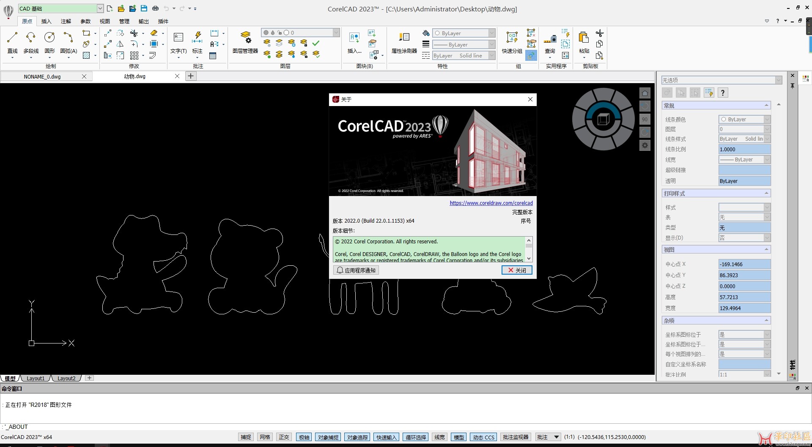Image resolution: width=812 pixels, height=447 pixels.
Task: Click the Open file icon in quick access toolbar
Action: (121, 8)
